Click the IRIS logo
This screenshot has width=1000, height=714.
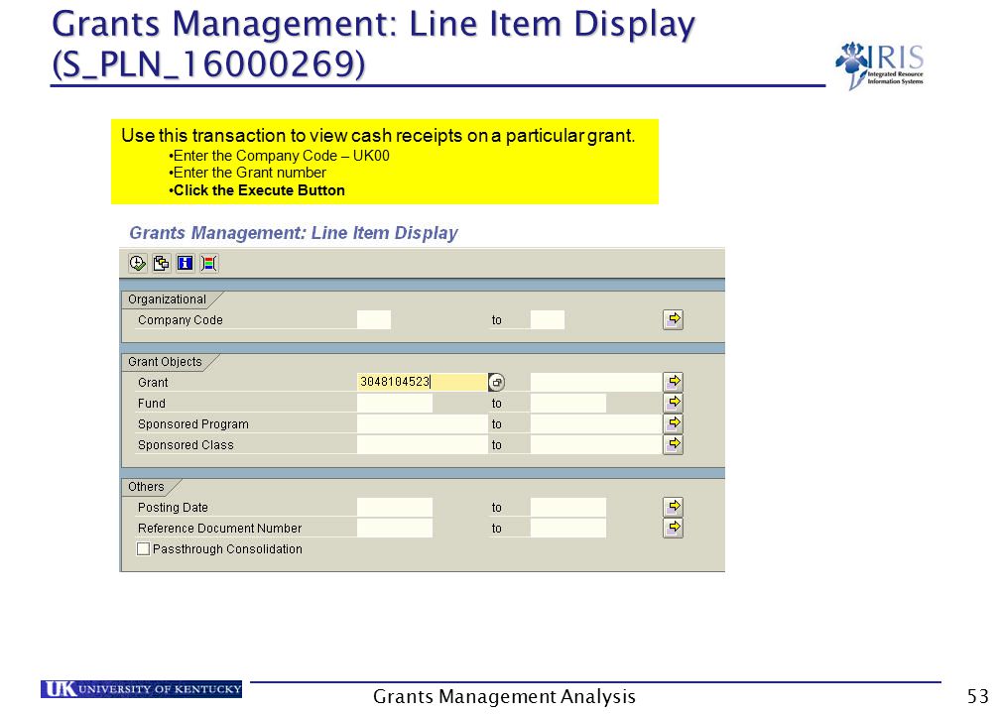pos(879,64)
